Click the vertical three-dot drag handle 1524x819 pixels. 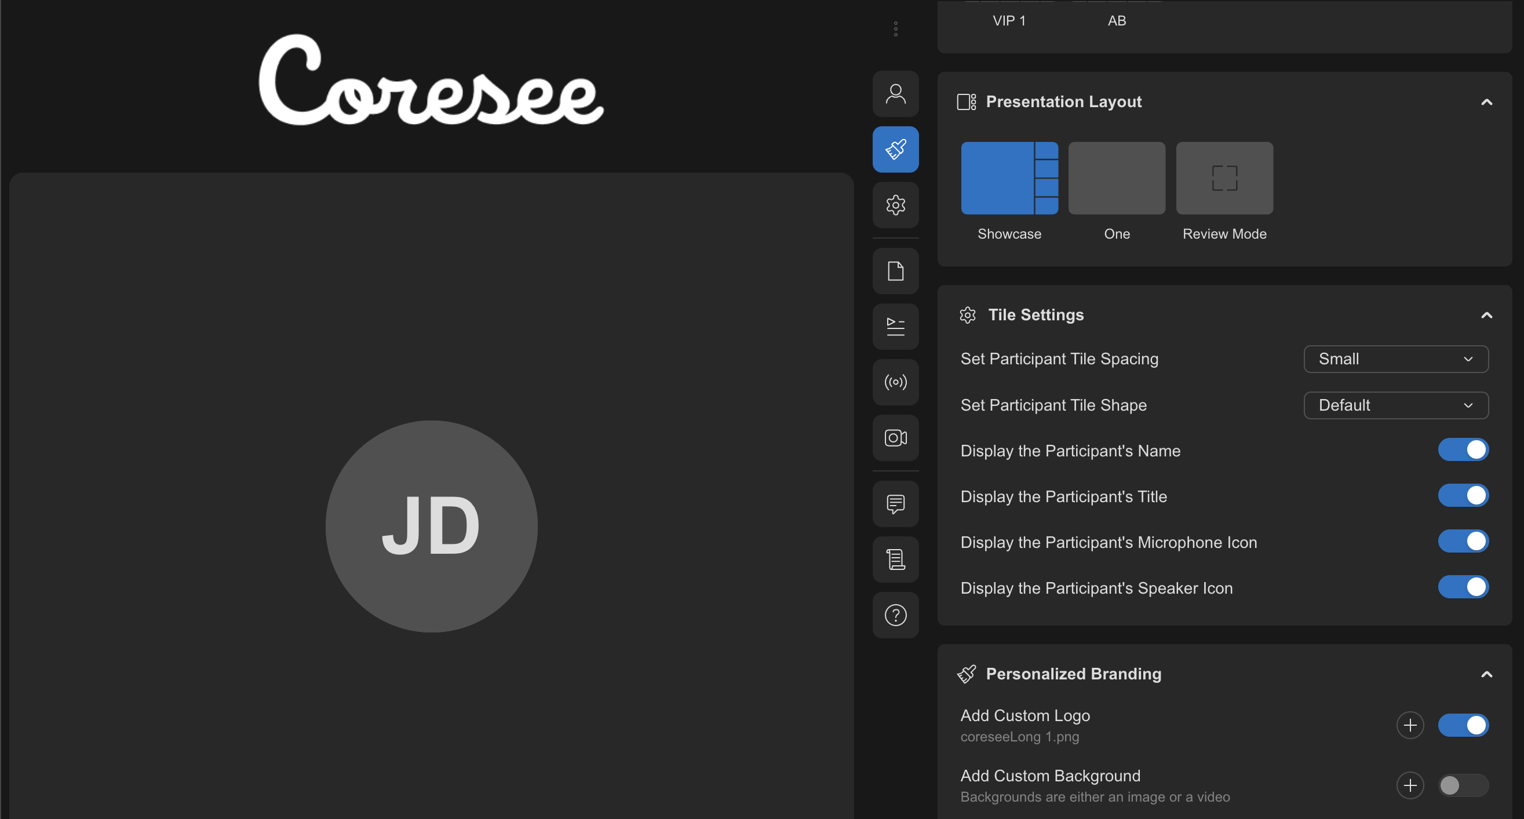click(895, 28)
